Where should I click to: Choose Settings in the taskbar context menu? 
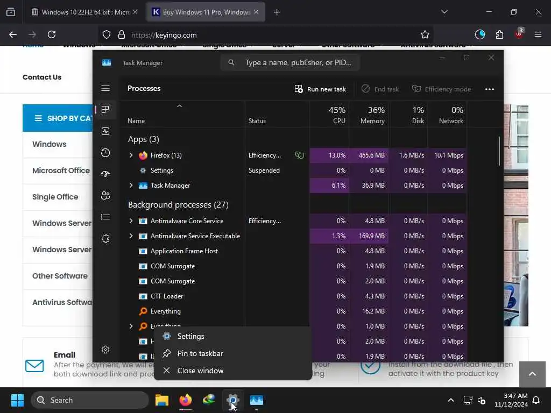pos(232,337)
